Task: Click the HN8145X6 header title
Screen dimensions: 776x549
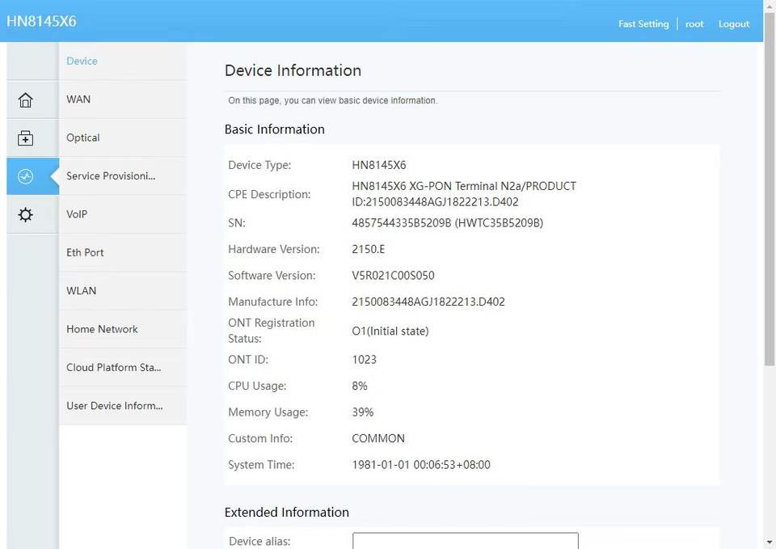Action: (41, 21)
